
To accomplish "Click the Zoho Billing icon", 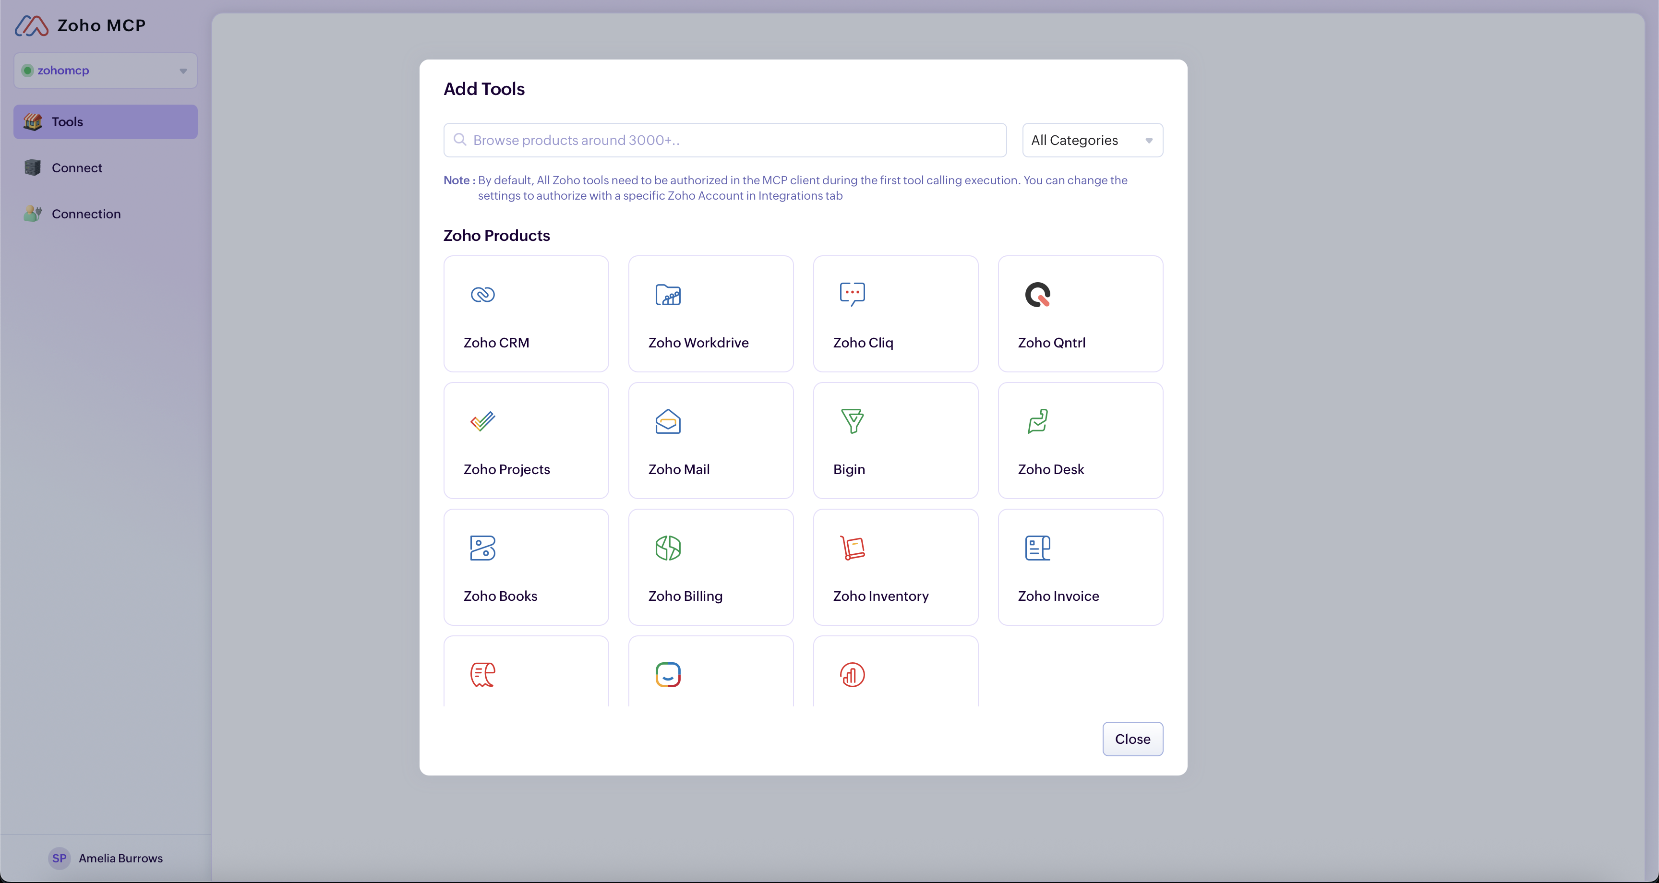I will 668,548.
